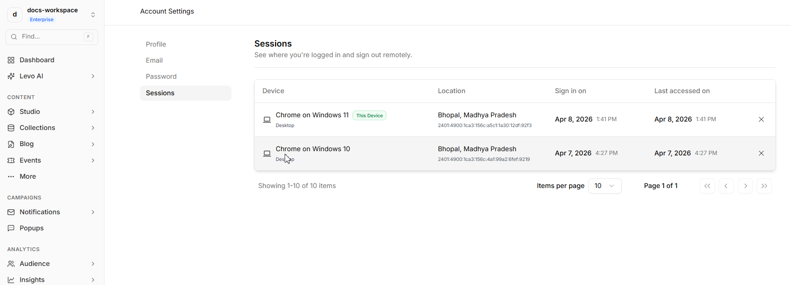Screen dimensions: 791x285
Task: Click the Popups chat icon
Action: tap(11, 228)
